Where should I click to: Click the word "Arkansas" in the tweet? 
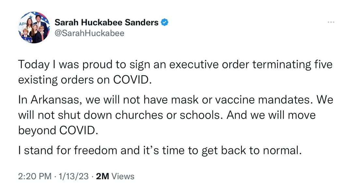tap(55, 100)
